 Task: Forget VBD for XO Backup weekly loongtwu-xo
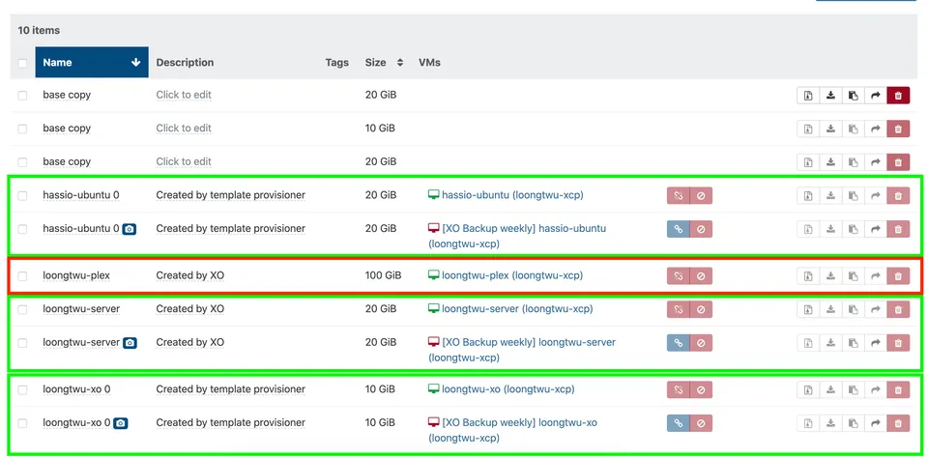pyautogui.click(x=701, y=423)
